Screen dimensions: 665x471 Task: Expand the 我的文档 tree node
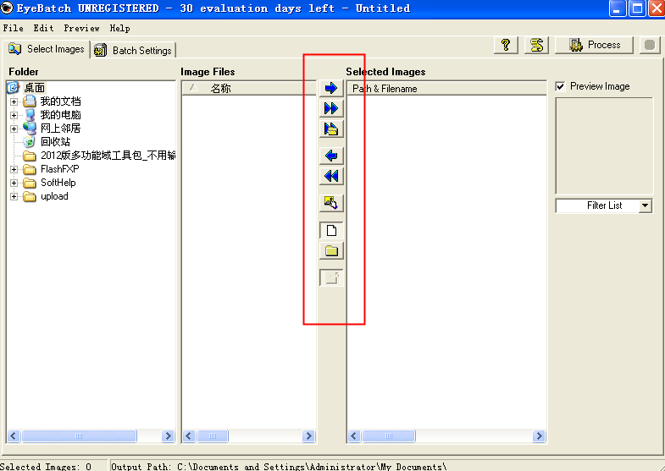click(14, 101)
